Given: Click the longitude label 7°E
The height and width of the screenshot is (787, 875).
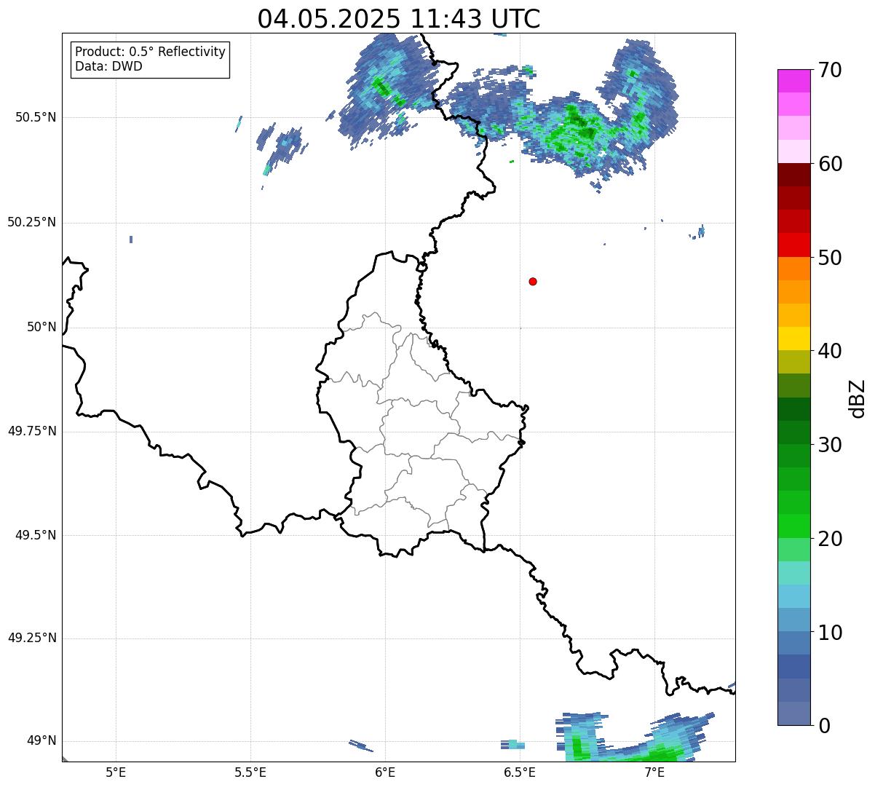Looking at the screenshot, I should coord(654,772).
